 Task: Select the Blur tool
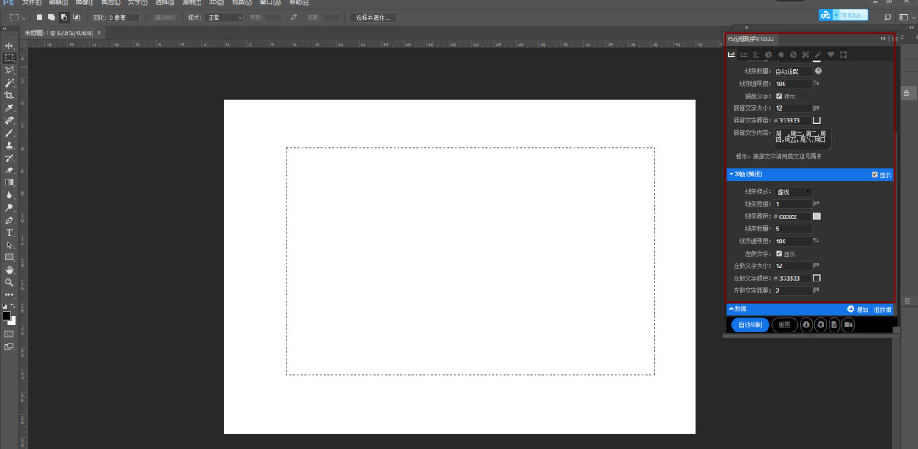pyautogui.click(x=9, y=195)
